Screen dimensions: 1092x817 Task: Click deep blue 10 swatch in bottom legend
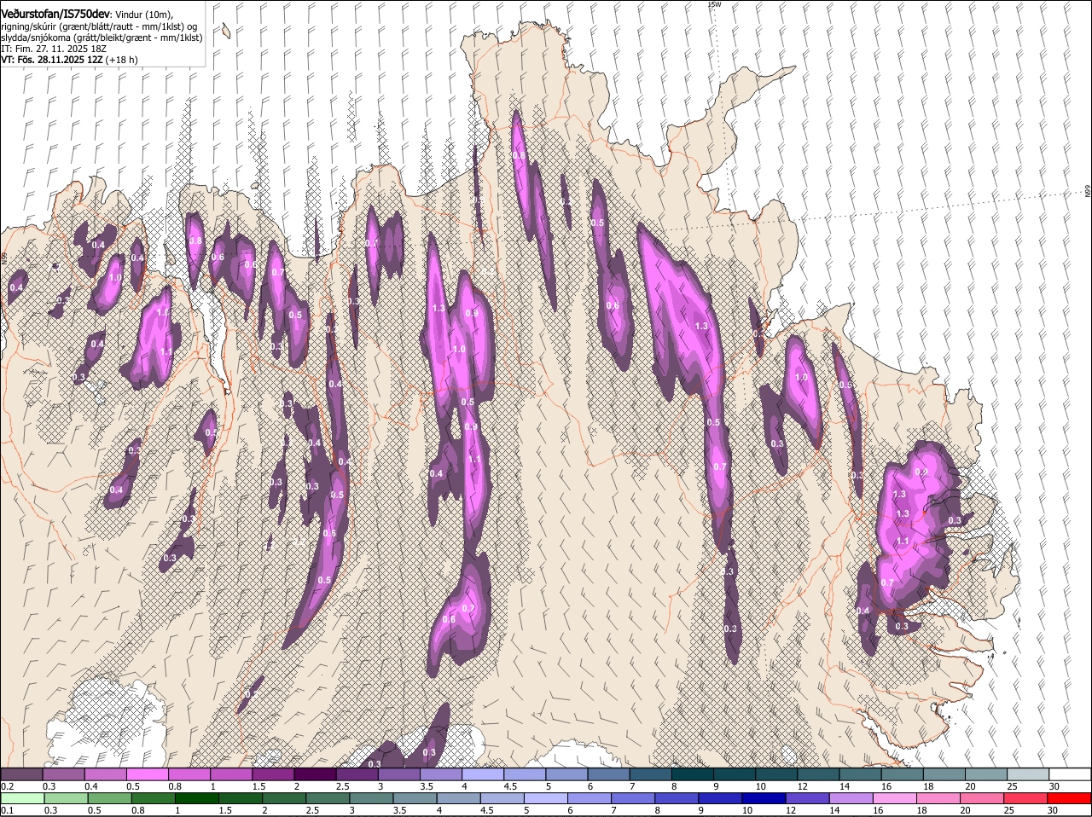tap(765, 799)
